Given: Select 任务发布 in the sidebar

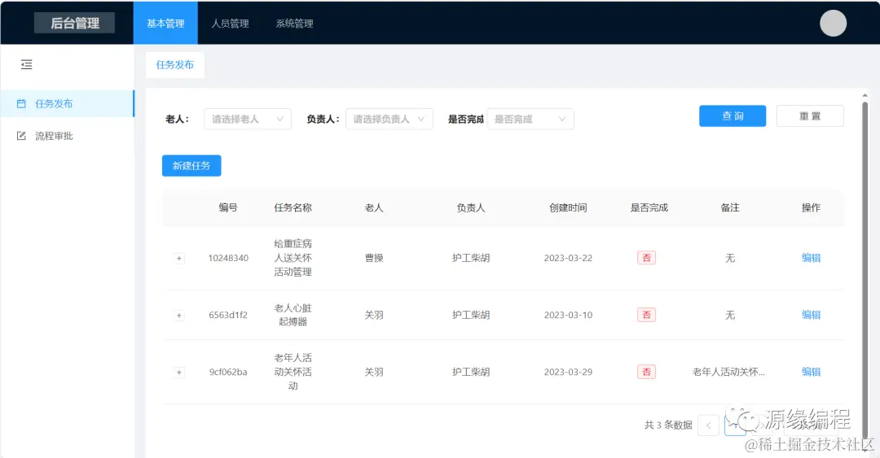Looking at the screenshot, I should 68,103.
